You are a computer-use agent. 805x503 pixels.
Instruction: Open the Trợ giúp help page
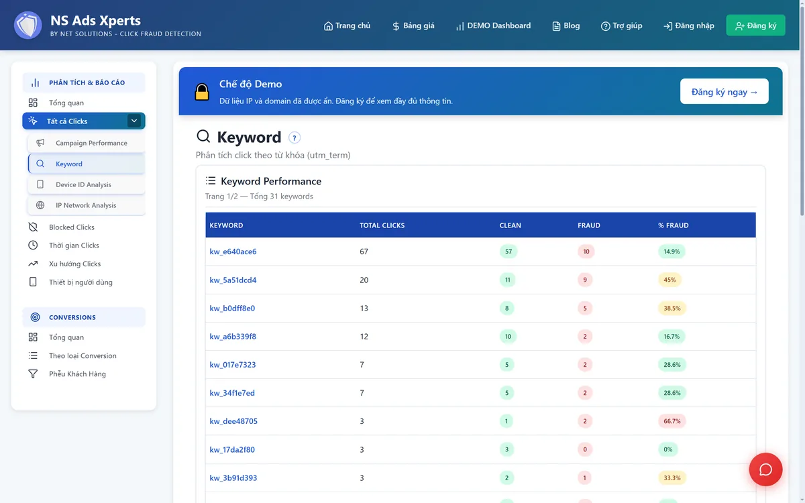(621, 25)
